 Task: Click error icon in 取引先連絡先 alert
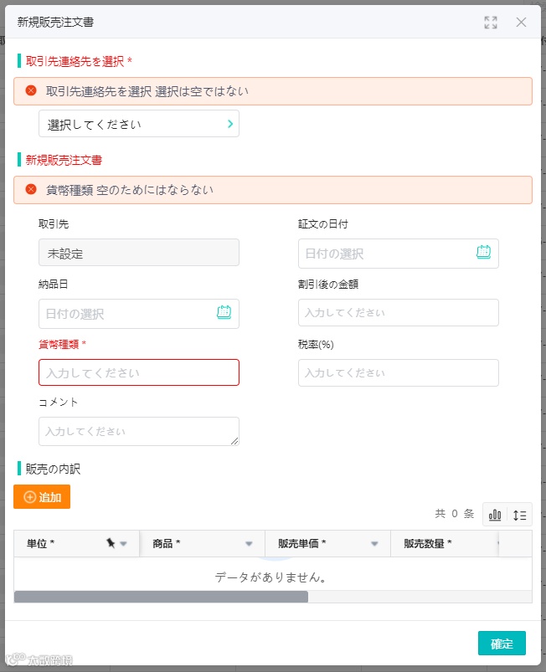pyautogui.click(x=31, y=90)
